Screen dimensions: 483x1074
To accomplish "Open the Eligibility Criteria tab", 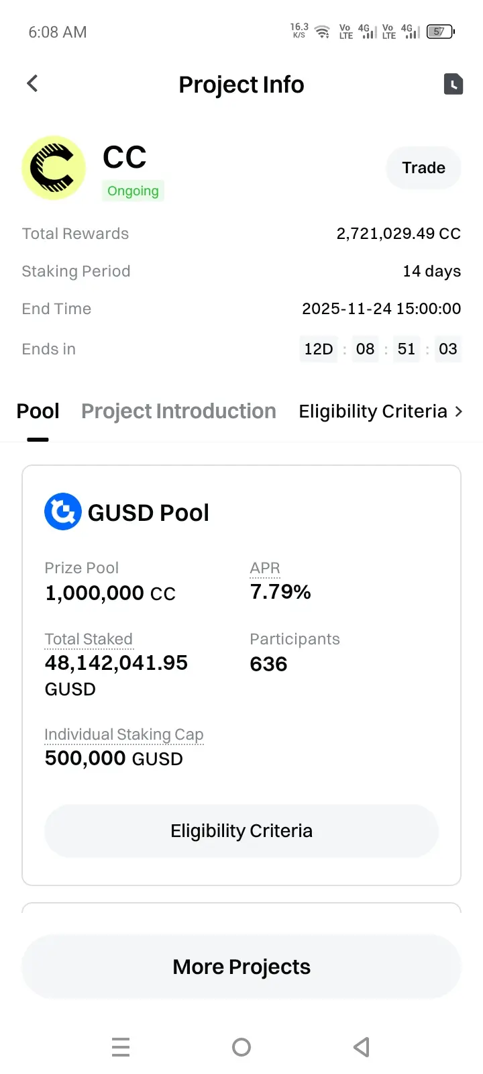I will pos(372,411).
